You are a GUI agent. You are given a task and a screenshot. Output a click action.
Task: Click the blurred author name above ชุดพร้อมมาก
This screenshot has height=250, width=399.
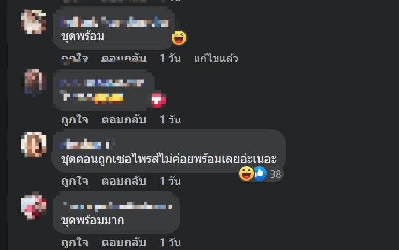point(117,207)
